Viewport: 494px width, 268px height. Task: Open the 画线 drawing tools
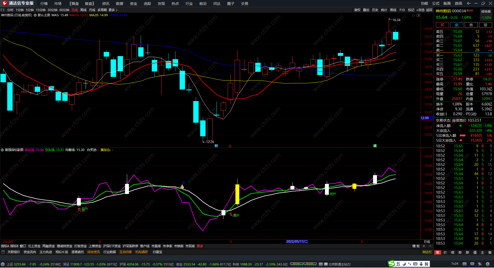click(393, 10)
